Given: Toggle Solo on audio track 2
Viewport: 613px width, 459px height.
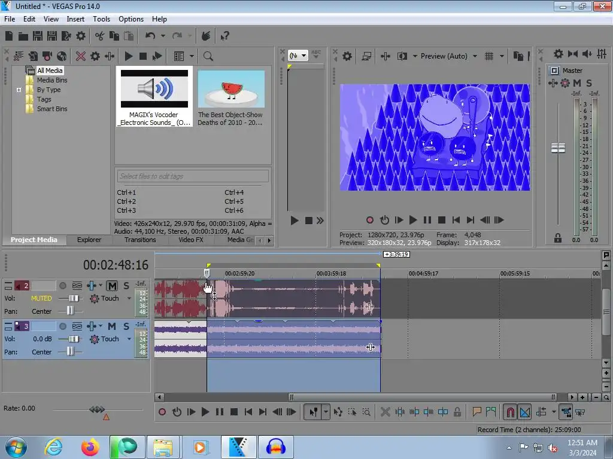Looking at the screenshot, I should tap(126, 286).
